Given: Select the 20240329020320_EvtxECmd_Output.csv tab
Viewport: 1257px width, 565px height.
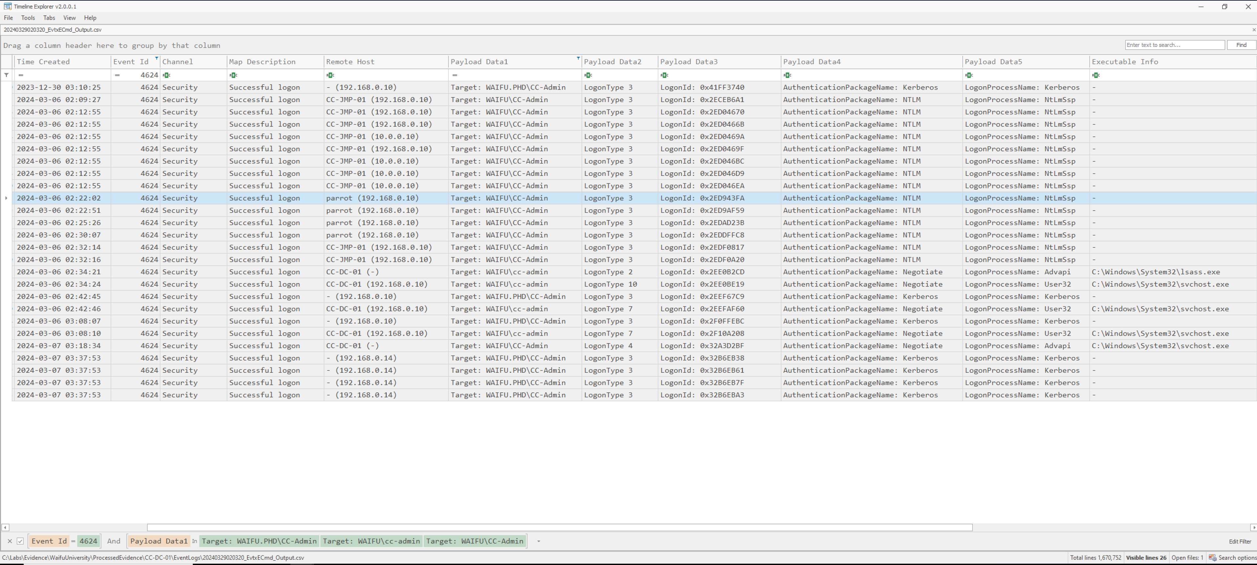Looking at the screenshot, I should coord(52,30).
